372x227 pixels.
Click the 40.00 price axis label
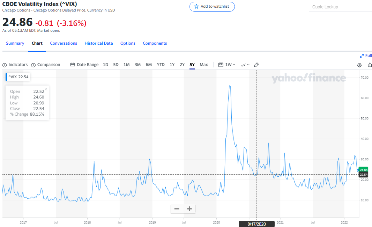point(364,139)
